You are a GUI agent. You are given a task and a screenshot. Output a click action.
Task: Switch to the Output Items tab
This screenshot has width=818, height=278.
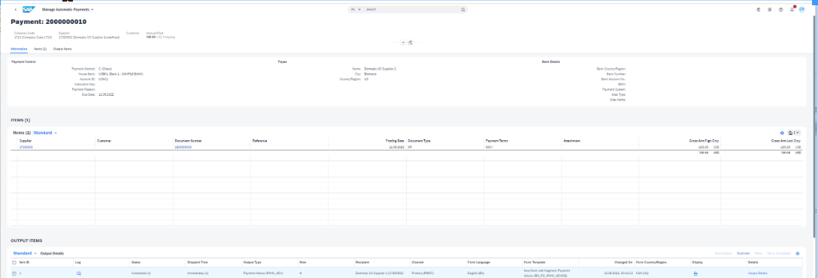point(62,49)
